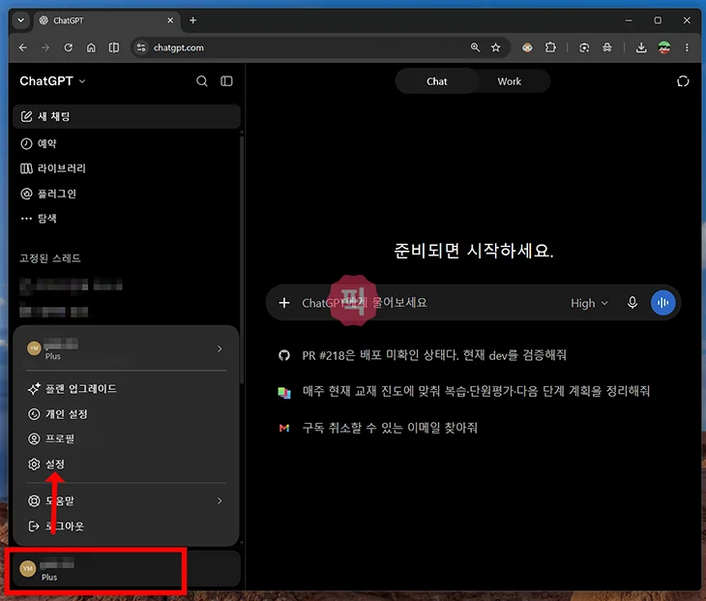Toggle browser split view icon
The width and height of the screenshot is (706, 601).
coord(114,47)
